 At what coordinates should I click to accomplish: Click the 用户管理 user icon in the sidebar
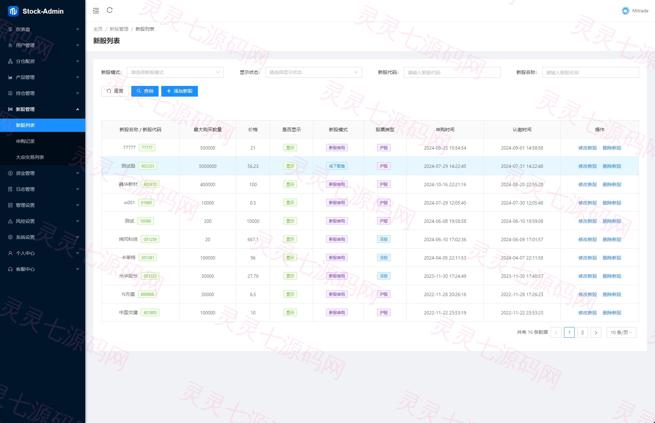click(x=10, y=45)
